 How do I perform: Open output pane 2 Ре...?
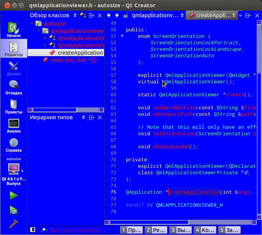156,230
